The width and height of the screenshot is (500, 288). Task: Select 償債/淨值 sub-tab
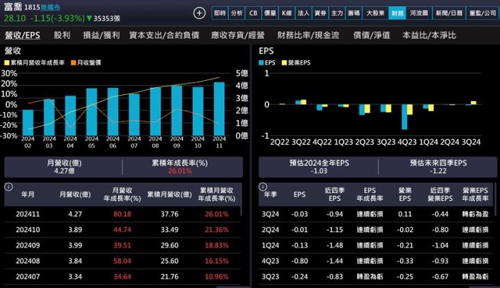pos(372,35)
